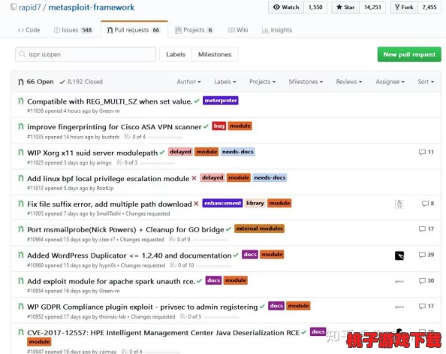Open the Projects tab
446x354 pixels.
(x=194, y=30)
